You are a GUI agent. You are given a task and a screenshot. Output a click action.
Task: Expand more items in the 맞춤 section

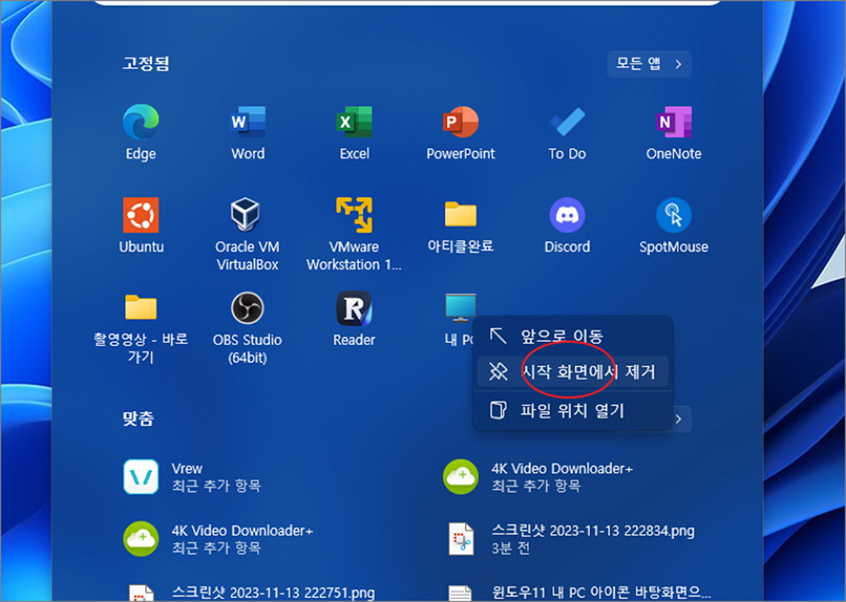click(679, 419)
